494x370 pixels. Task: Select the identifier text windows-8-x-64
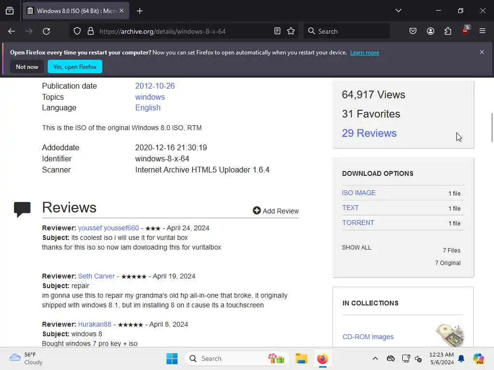pos(162,159)
